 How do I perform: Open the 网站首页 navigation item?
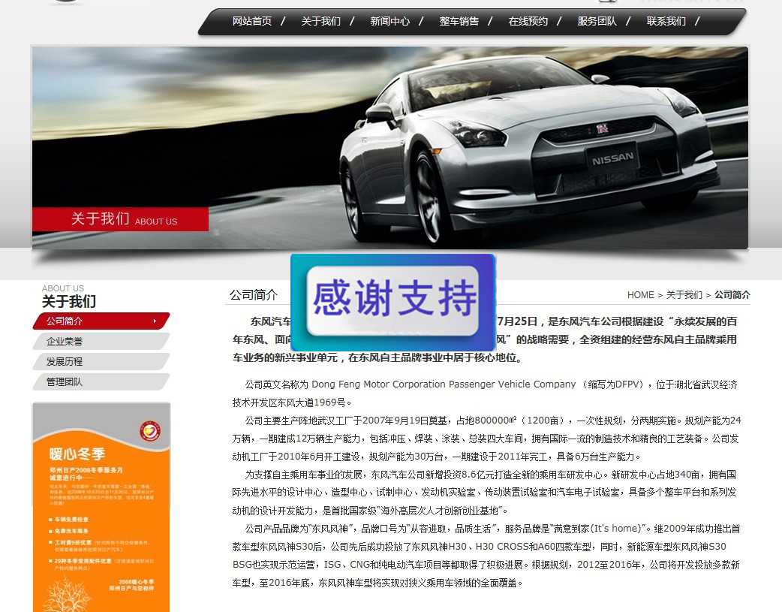[252, 22]
